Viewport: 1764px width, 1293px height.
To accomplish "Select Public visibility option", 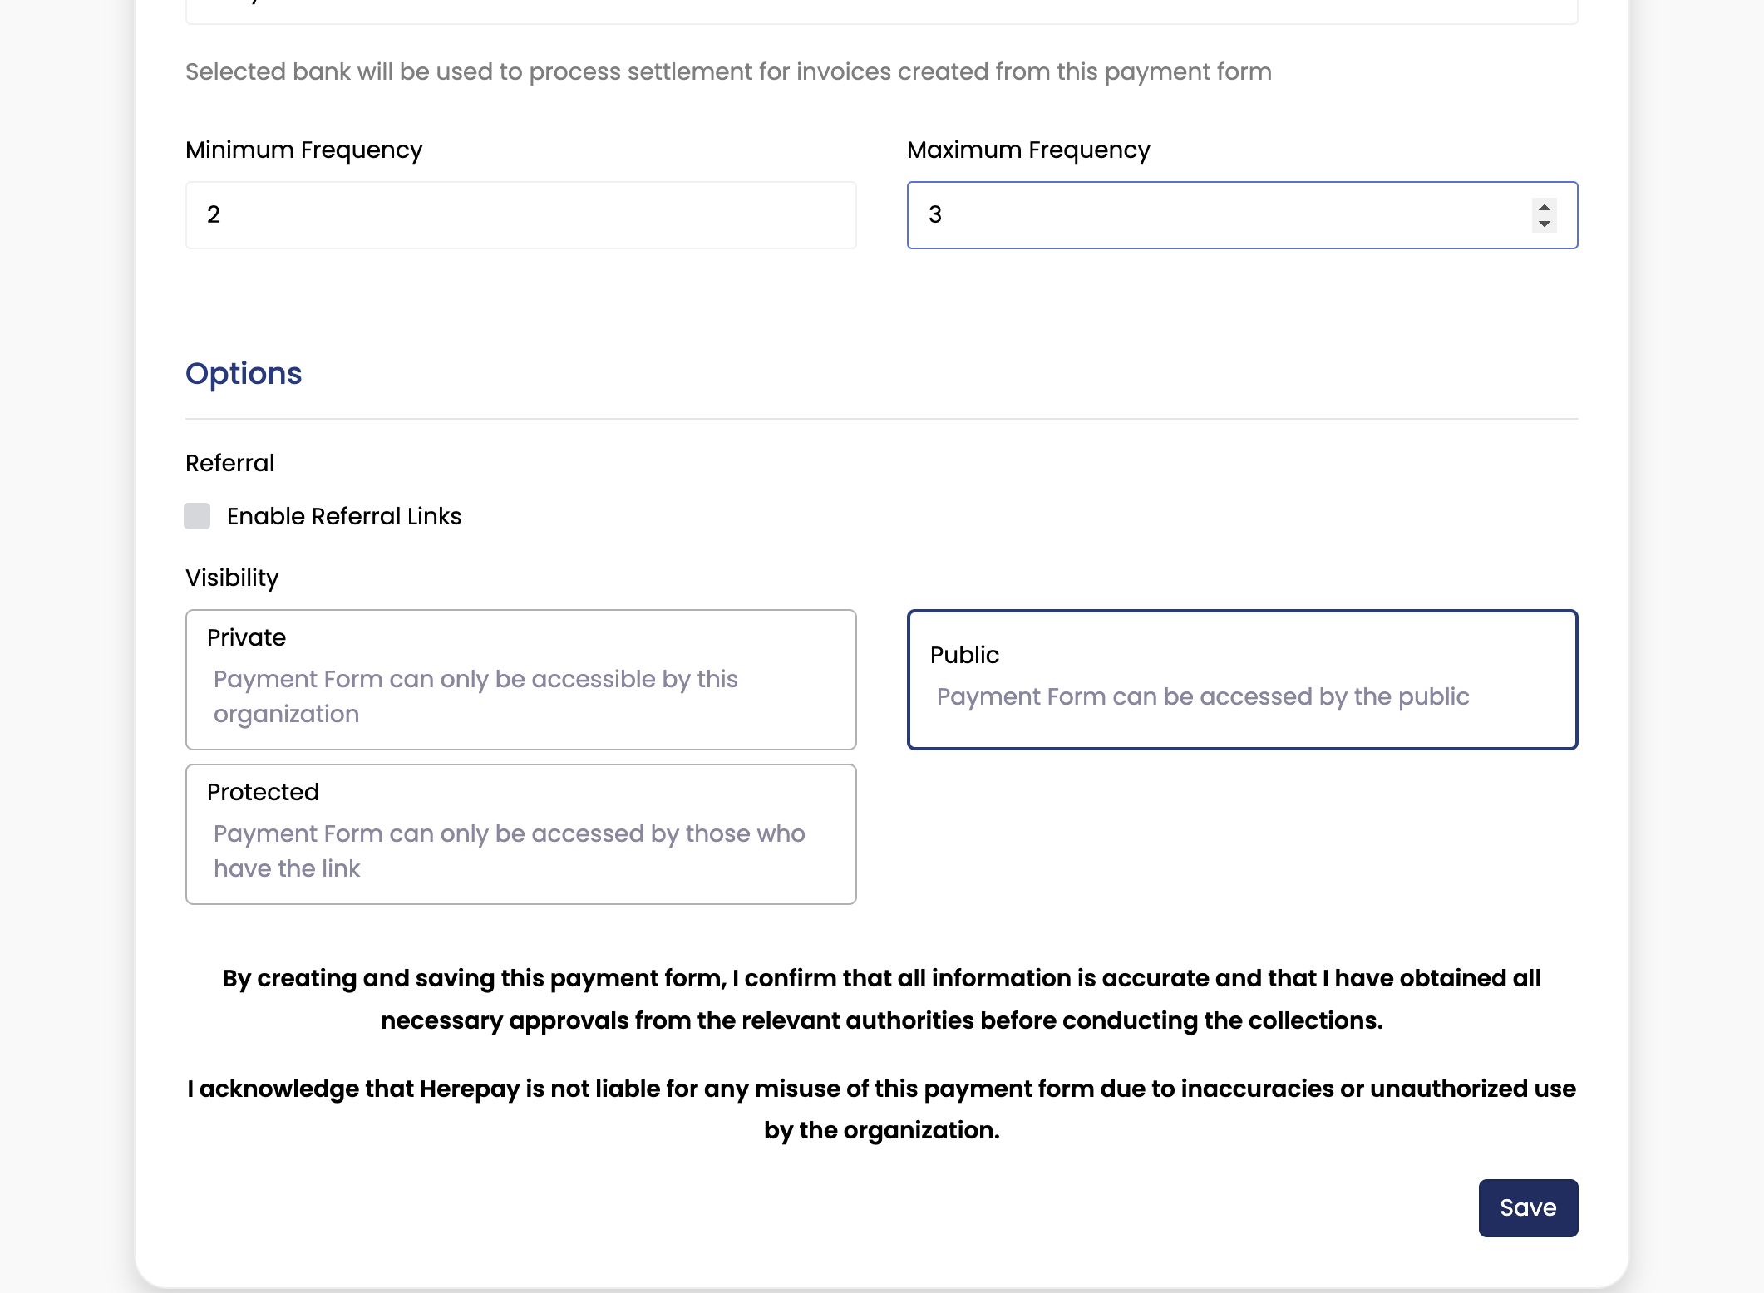I will (1242, 680).
